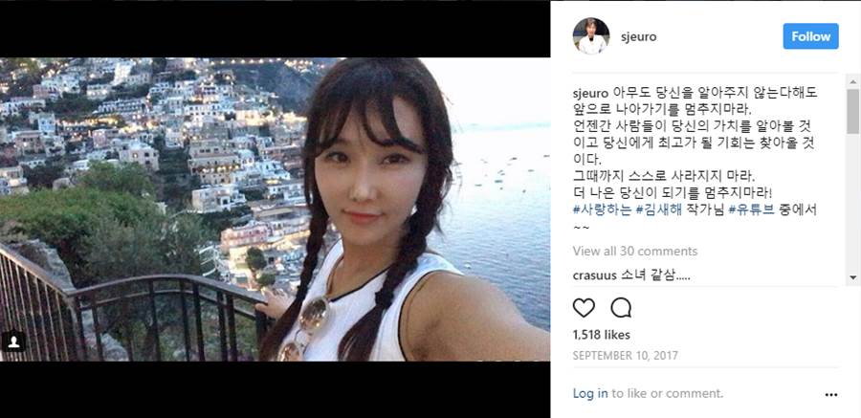Click sjeuro username at the start of the caption
The height and width of the screenshot is (418, 861).
(x=590, y=92)
